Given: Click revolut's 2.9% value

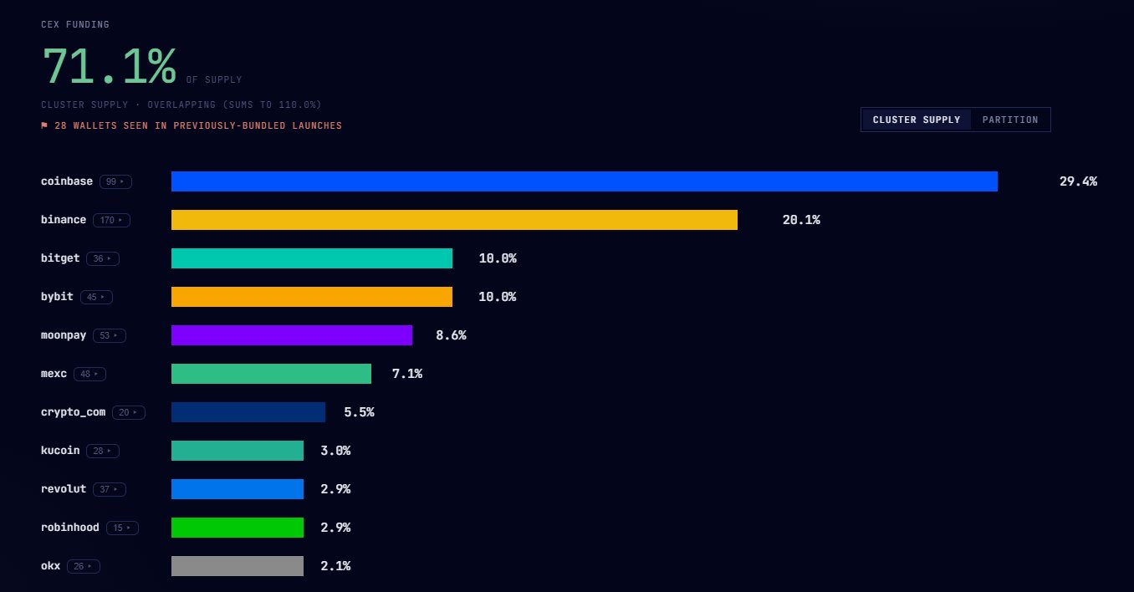Looking at the screenshot, I should point(335,489).
